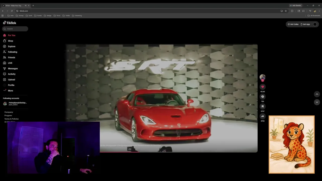This screenshot has height=181, width=322.
Task: Open the Extensions puzzle icon
Action: point(292,11)
